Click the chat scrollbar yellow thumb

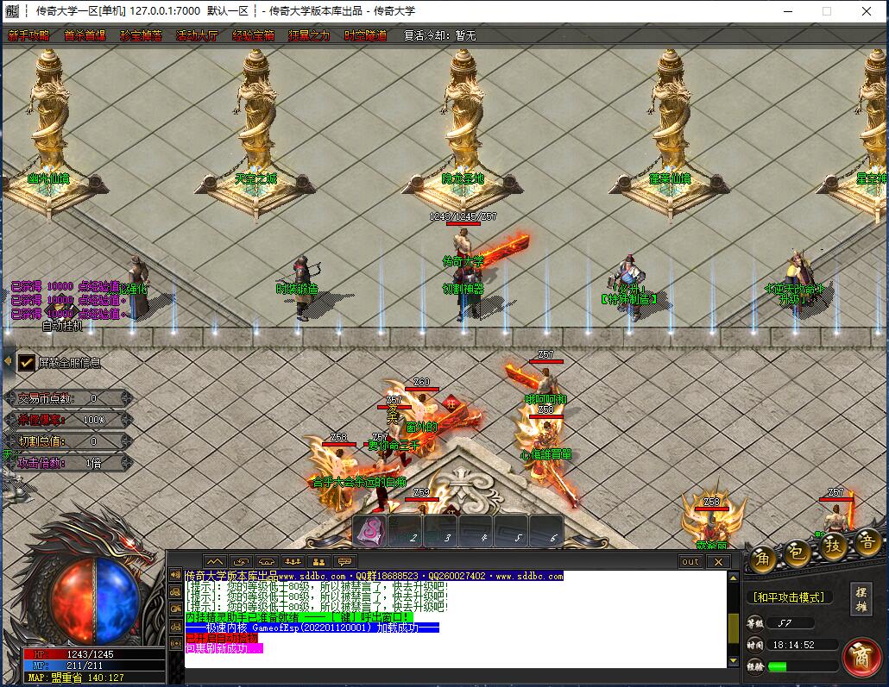pyautogui.click(x=733, y=628)
